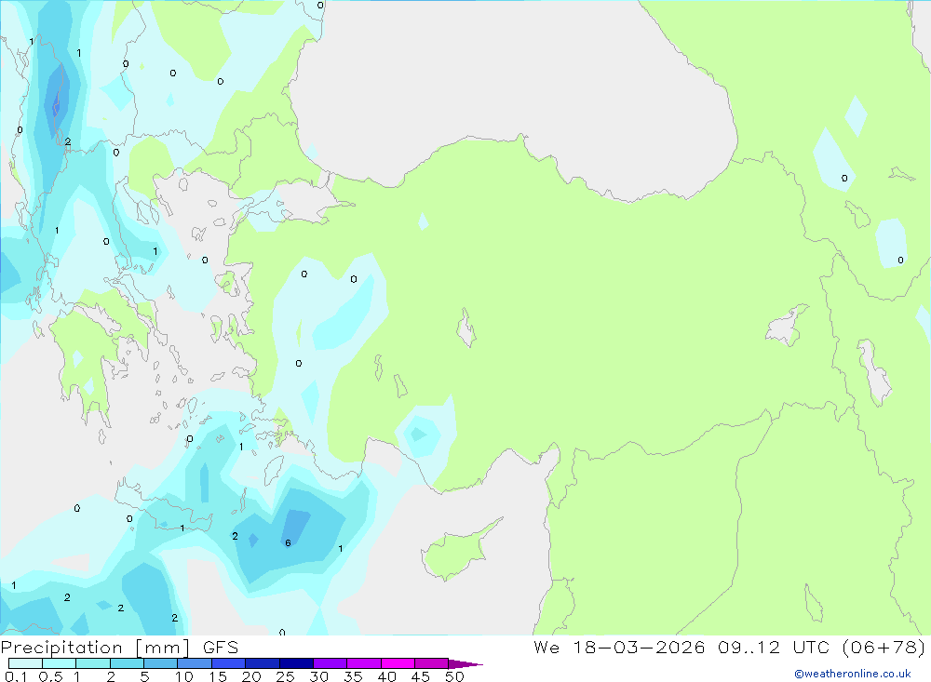Click the 'Precipitation [mm]' title text
This screenshot has height=682, width=931.
click(x=95, y=648)
